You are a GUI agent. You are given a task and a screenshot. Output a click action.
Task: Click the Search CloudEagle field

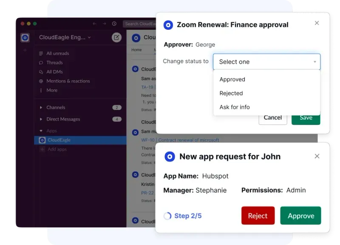point(139,24)
